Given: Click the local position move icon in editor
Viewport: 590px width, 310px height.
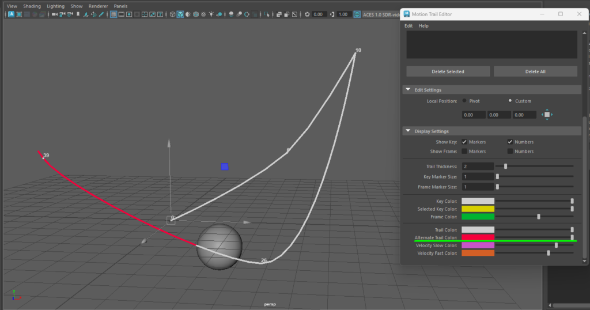Looking at the screenshot, I should [547, 115].
